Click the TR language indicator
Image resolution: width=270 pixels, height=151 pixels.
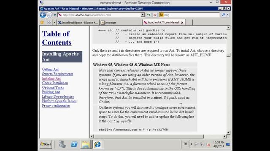click(x=185, y=144)
